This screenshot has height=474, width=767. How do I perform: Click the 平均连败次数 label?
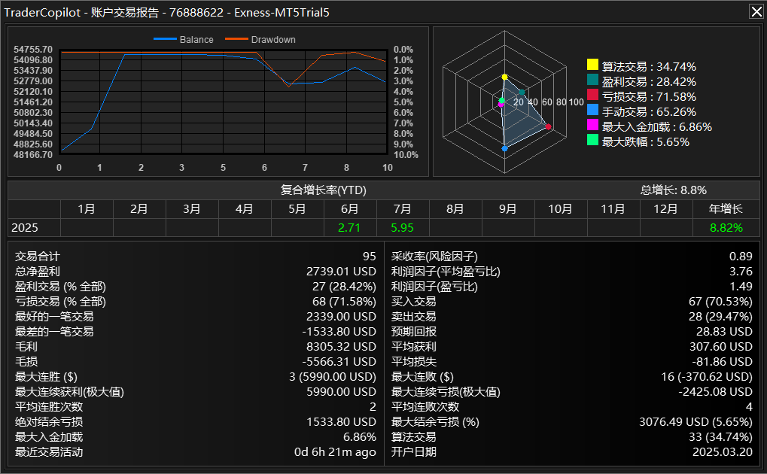pos(425,406)
